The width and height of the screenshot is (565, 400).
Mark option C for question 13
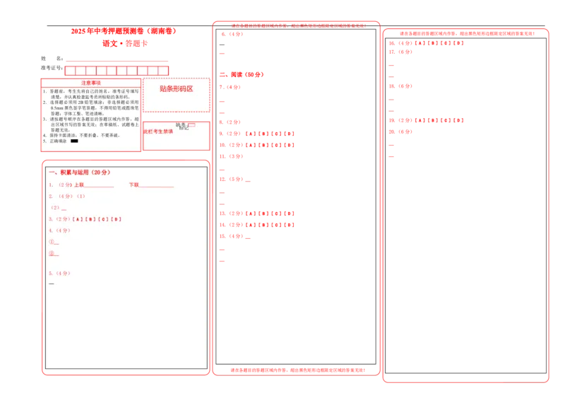tap(276, 213)
